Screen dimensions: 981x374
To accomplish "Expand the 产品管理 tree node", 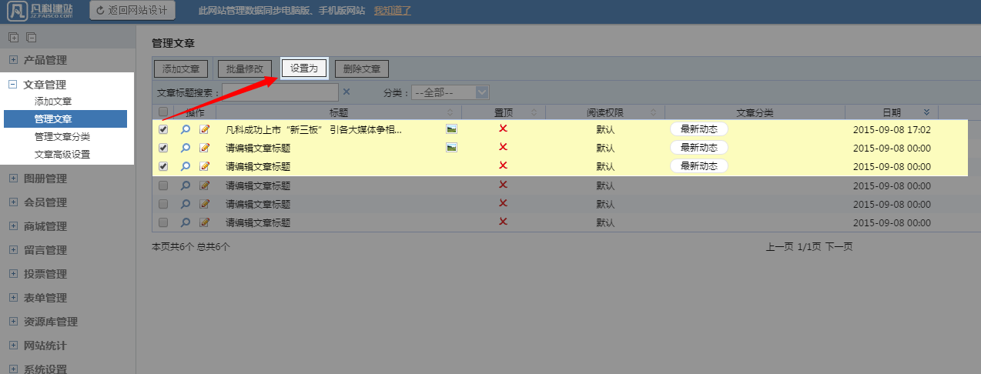I will click(12, 60).
